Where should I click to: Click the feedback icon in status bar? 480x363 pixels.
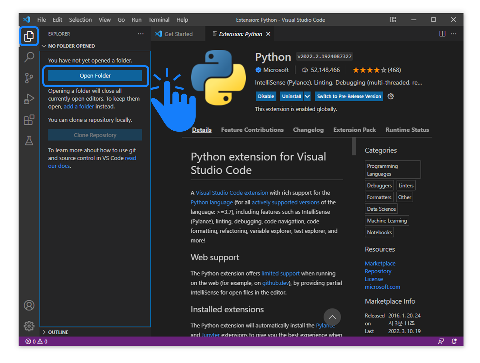pyautogui.click(x=441, y=341)
